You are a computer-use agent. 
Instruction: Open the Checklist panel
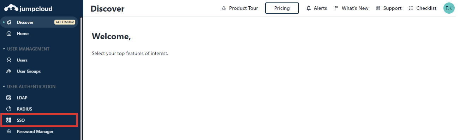422,8
